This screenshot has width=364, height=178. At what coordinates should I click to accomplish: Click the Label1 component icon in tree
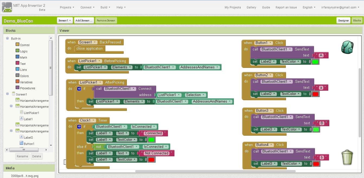[21, 119]
